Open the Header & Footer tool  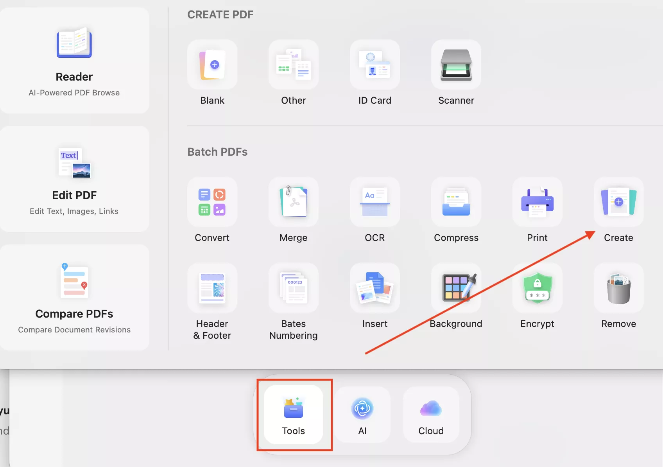tap(212, 288)
